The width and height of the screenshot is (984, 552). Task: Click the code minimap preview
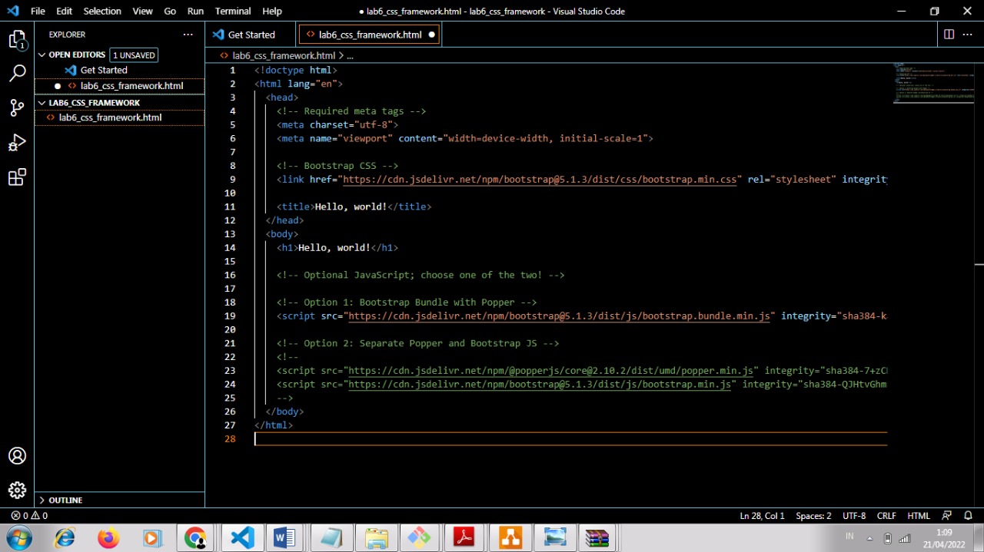tap(932, 82)
